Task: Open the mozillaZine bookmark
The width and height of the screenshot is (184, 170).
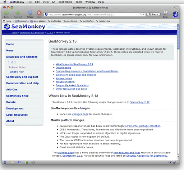Action: 87,21
